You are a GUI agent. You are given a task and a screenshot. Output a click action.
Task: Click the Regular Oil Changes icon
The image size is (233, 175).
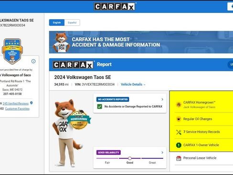tap(179, 119)
